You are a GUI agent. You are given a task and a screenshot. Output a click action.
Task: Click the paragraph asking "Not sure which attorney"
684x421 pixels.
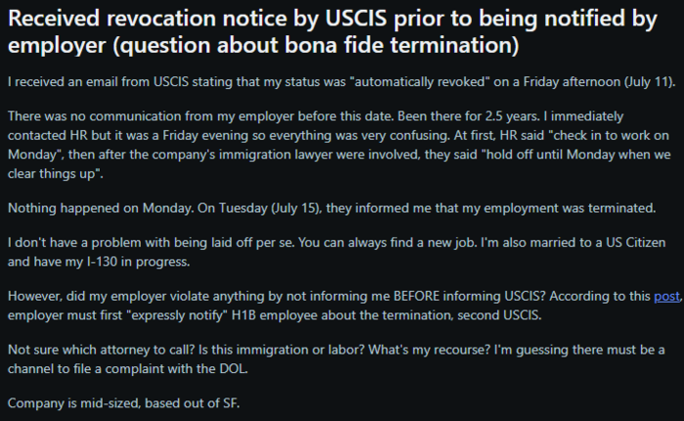(336, 359)
